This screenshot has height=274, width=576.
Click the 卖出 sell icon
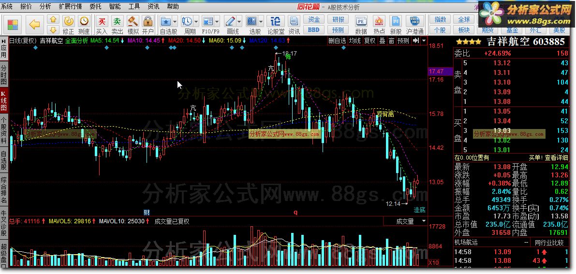[x=117, y=21]
